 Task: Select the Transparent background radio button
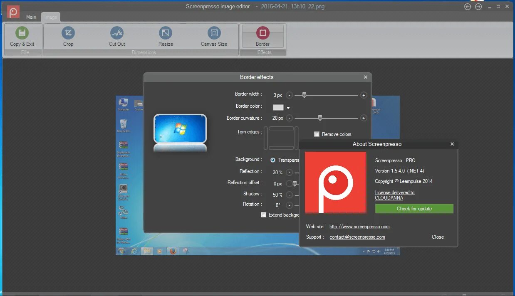tap(273, 160)
